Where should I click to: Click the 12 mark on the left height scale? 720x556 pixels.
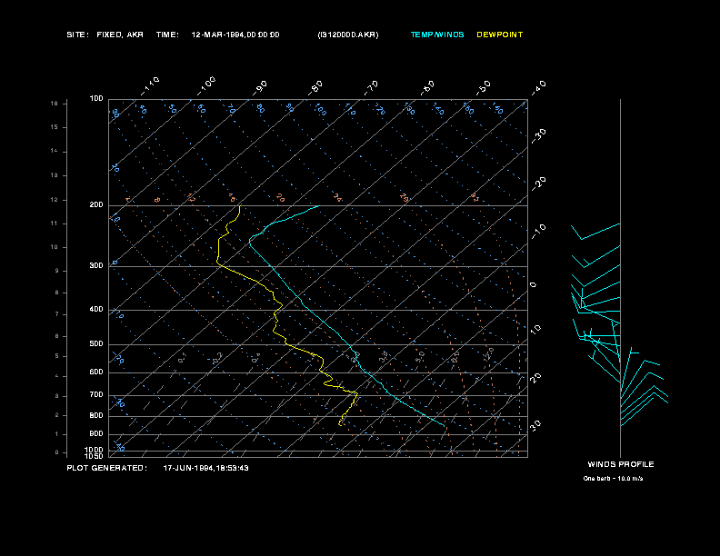(x=55, y=200)
